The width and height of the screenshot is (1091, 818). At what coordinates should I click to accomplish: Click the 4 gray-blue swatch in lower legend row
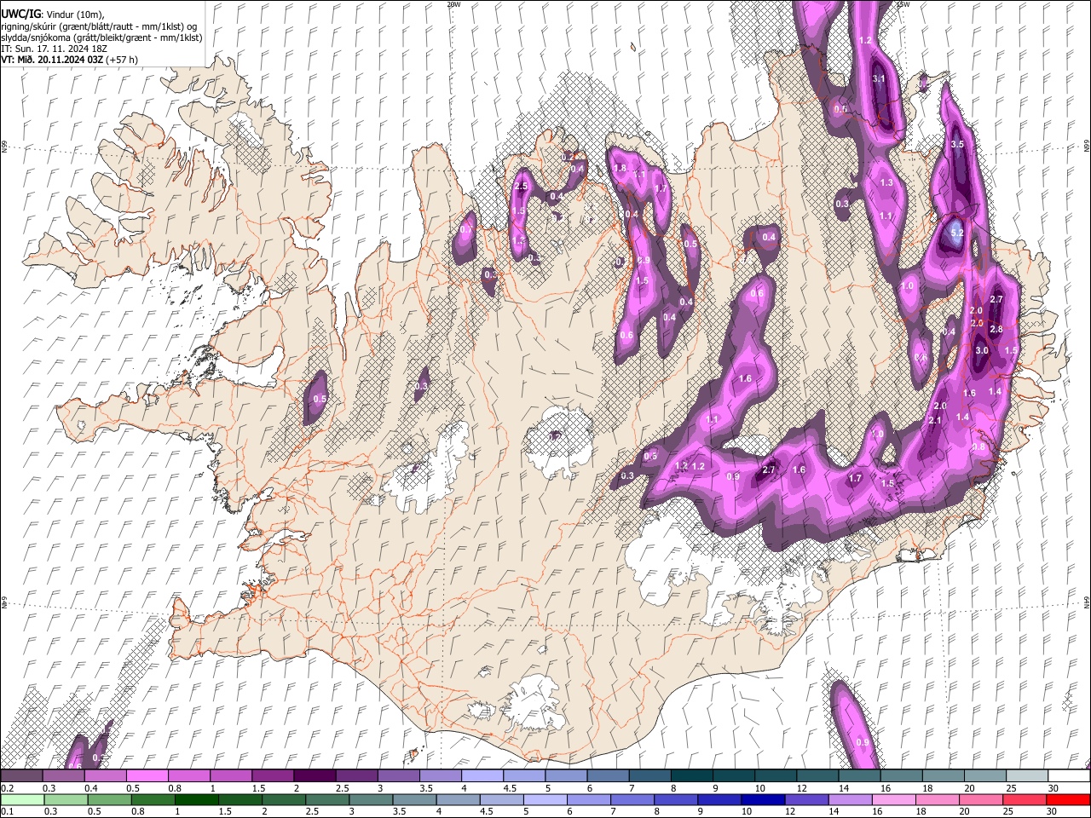458,800
